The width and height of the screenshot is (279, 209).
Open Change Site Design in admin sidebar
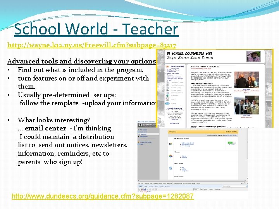click(146, 142)
